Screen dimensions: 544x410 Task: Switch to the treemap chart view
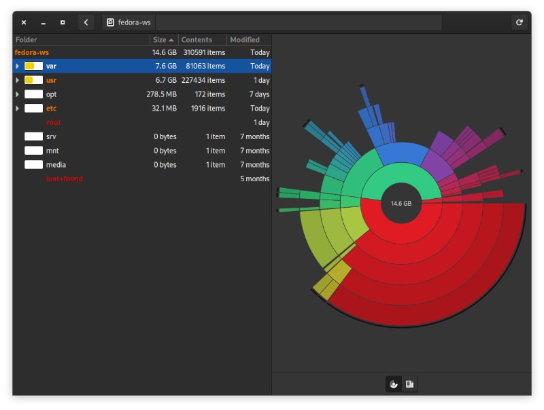coord(409,384)
